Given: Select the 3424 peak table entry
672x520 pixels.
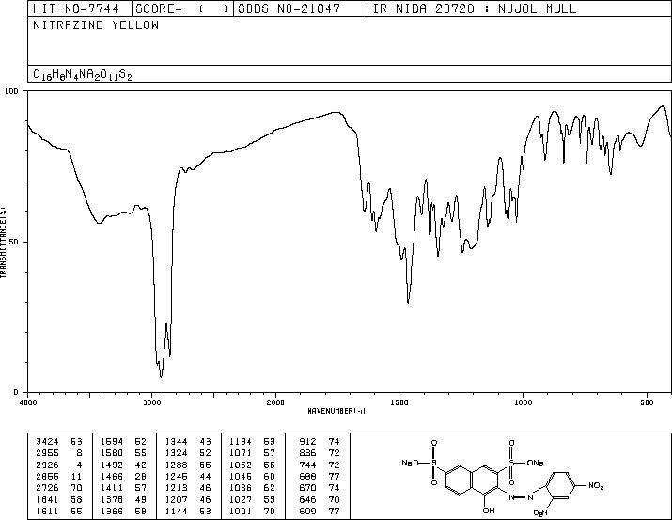Looking at the screenshot, I should pyautogui.click(x=59, y=442).
